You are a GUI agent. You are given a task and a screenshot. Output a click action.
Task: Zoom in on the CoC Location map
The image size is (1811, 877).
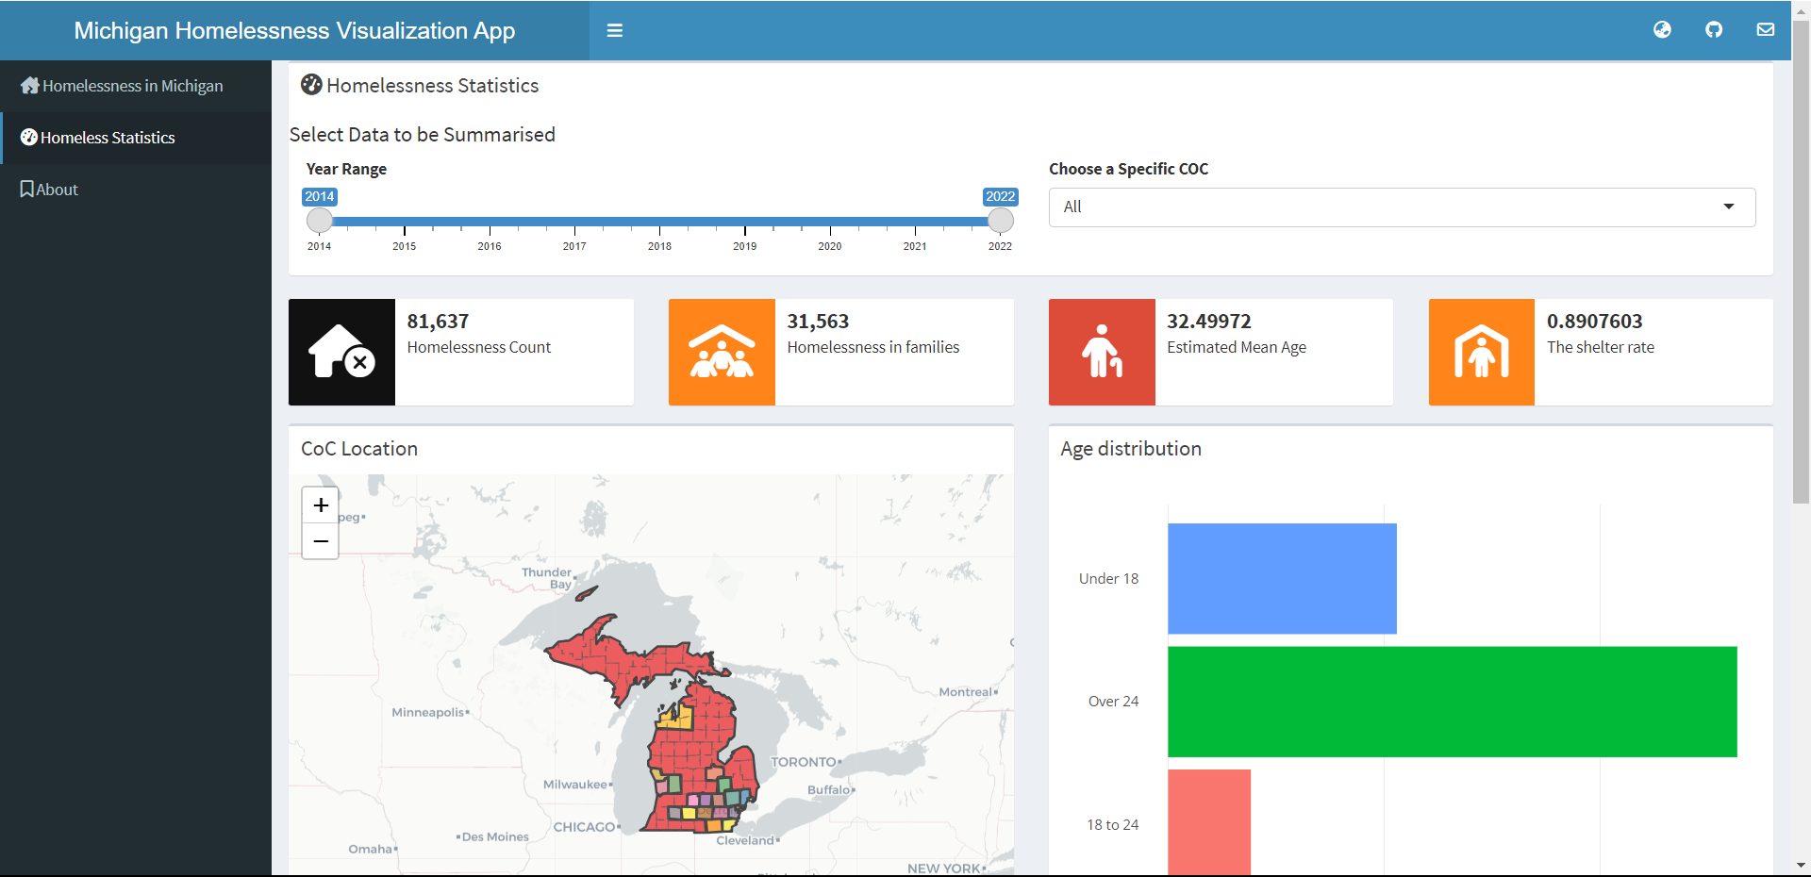pos(321,505)
